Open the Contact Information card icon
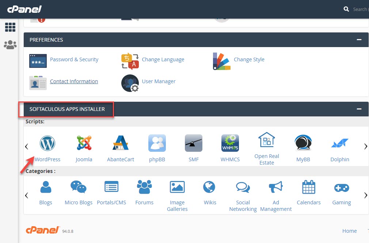Viewport: 369px width, 243px height. click(38, 83)
